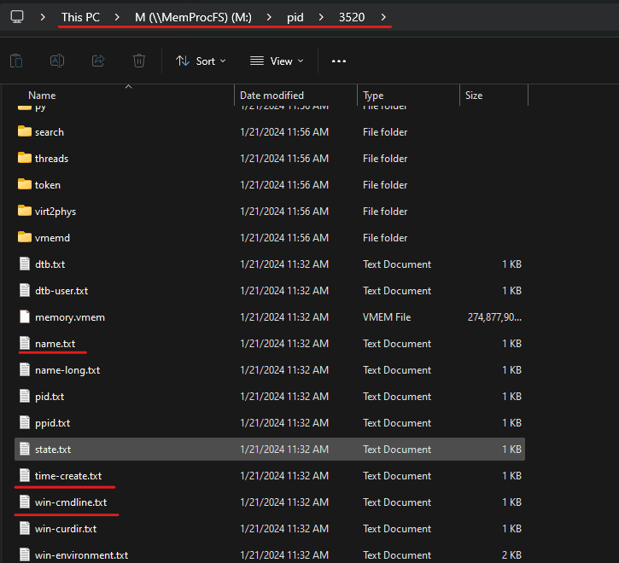Screen dimensions: 619x563
Task: Navigate to This PC breadcrumb
Action: pyautogui.click(x=80, y=17)
